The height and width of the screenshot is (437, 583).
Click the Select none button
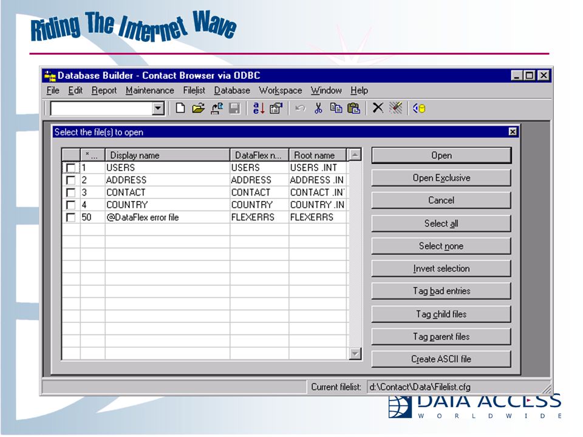[x=442, y=246]
